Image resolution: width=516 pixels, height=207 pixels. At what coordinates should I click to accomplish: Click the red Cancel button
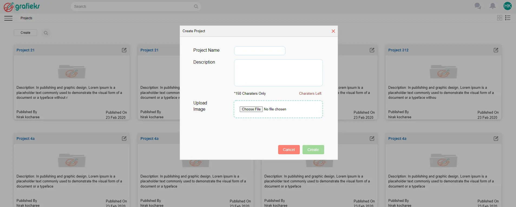click(289, 150)
